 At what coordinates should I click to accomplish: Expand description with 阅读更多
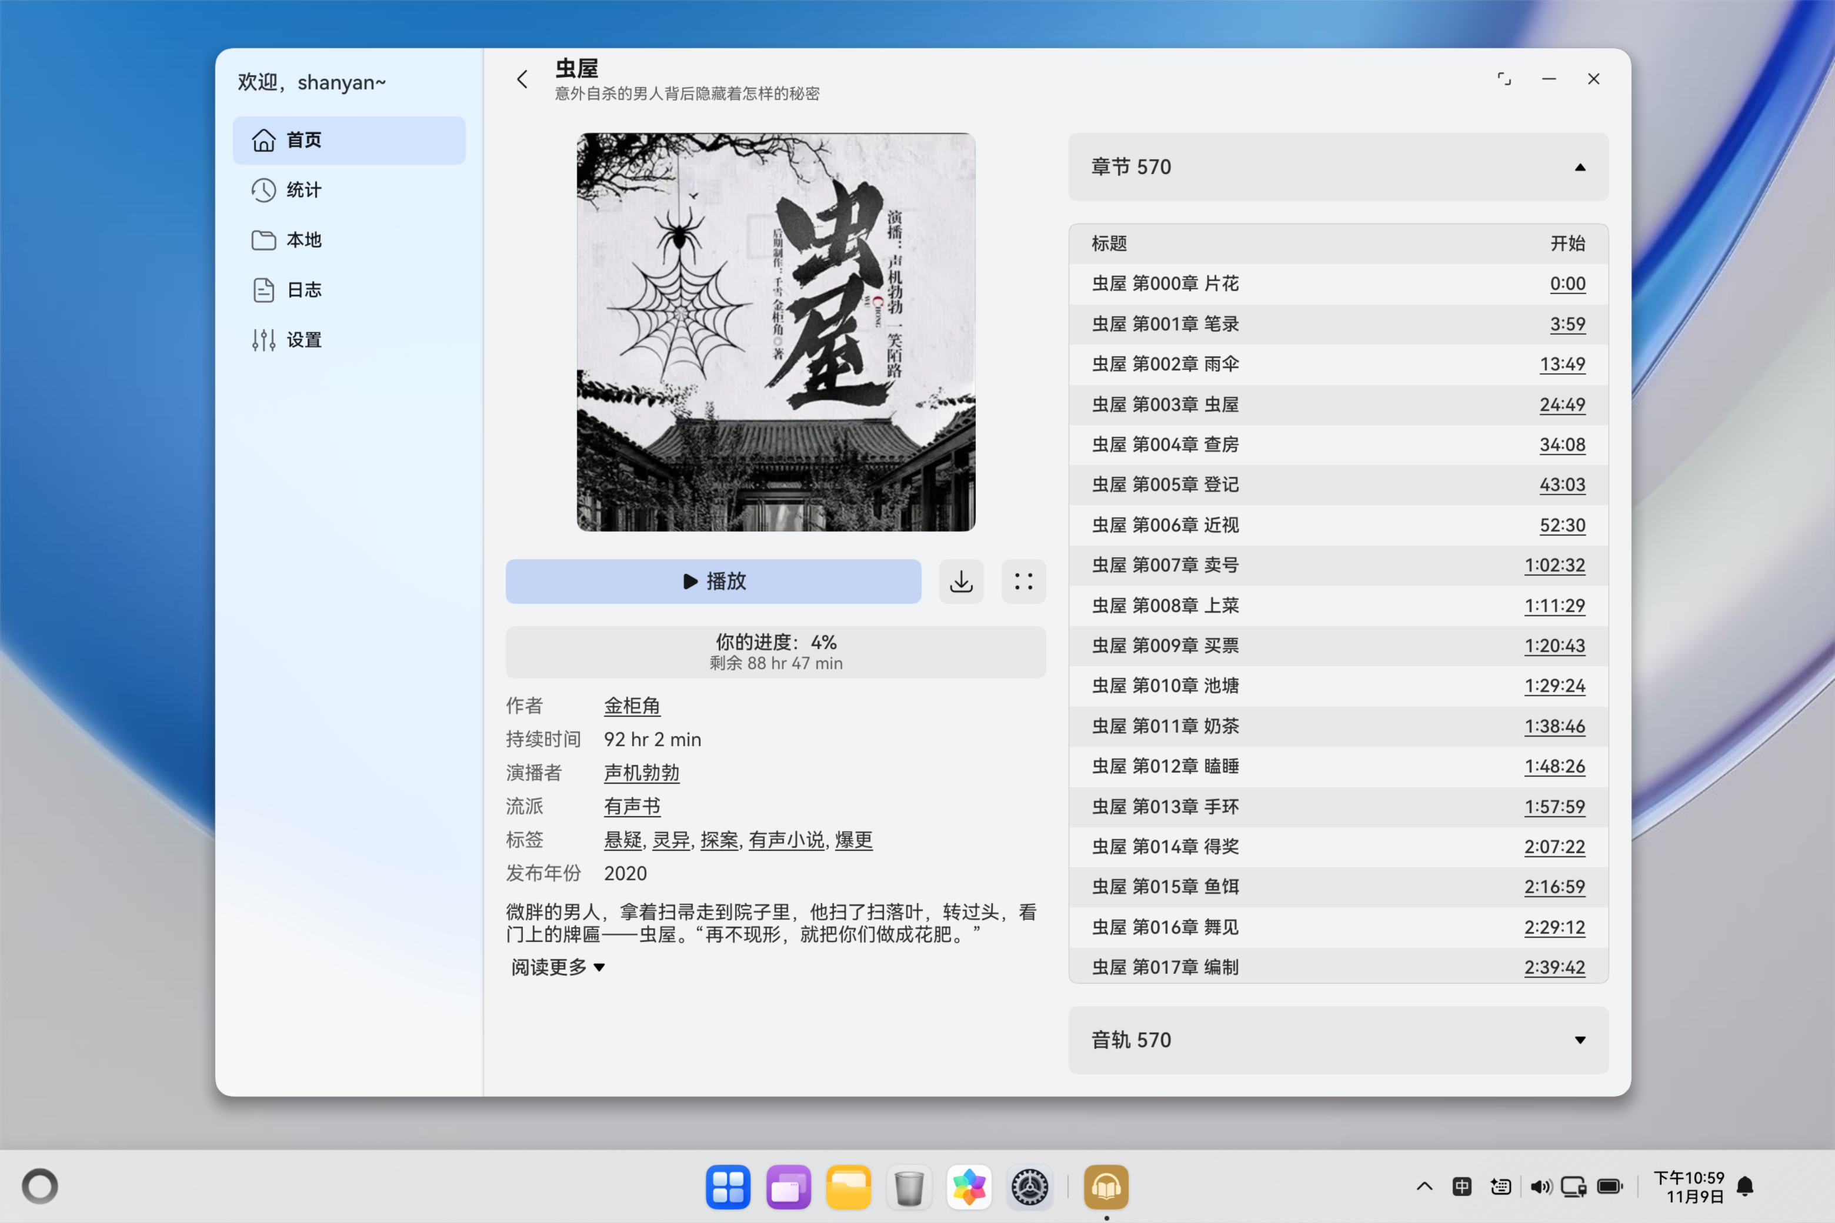click(x=558, y=967)
